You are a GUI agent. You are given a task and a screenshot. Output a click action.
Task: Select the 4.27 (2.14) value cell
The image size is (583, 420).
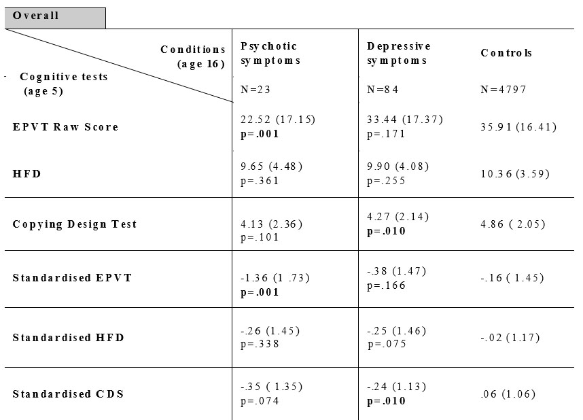tap(397, 218)
